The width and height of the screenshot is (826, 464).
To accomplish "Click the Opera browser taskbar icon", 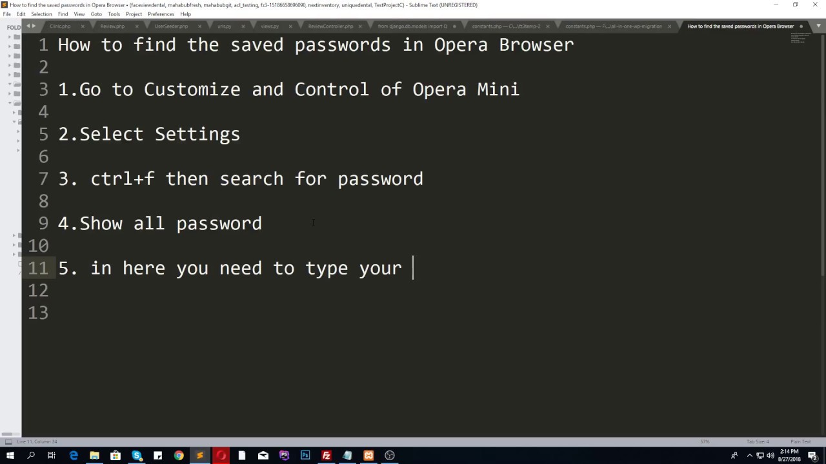I will [221, 456].
